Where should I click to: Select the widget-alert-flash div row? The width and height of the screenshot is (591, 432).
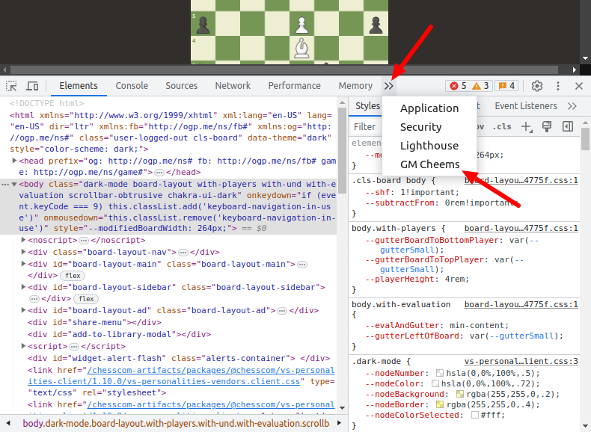179,358
